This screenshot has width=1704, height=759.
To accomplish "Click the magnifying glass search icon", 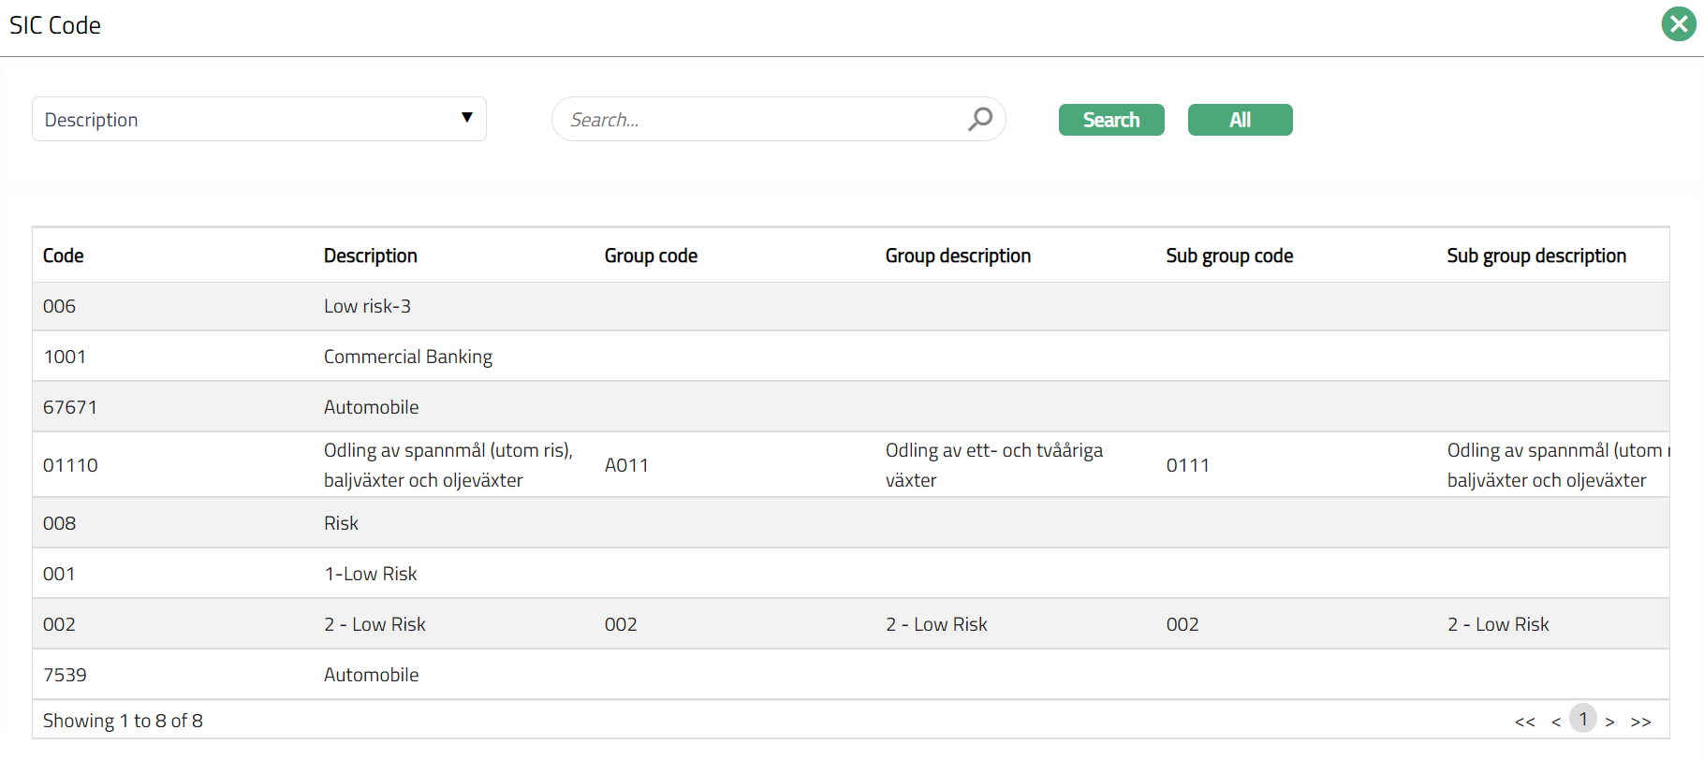I will click(x=979, y=119).
